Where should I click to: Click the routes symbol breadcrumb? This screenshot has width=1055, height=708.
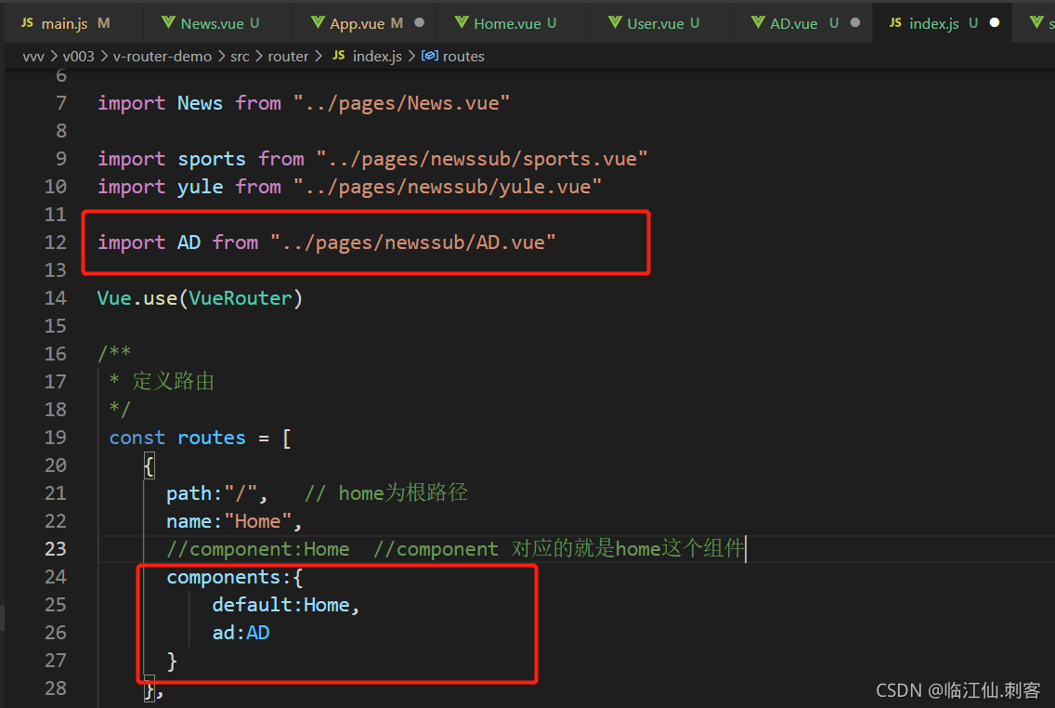463,57
